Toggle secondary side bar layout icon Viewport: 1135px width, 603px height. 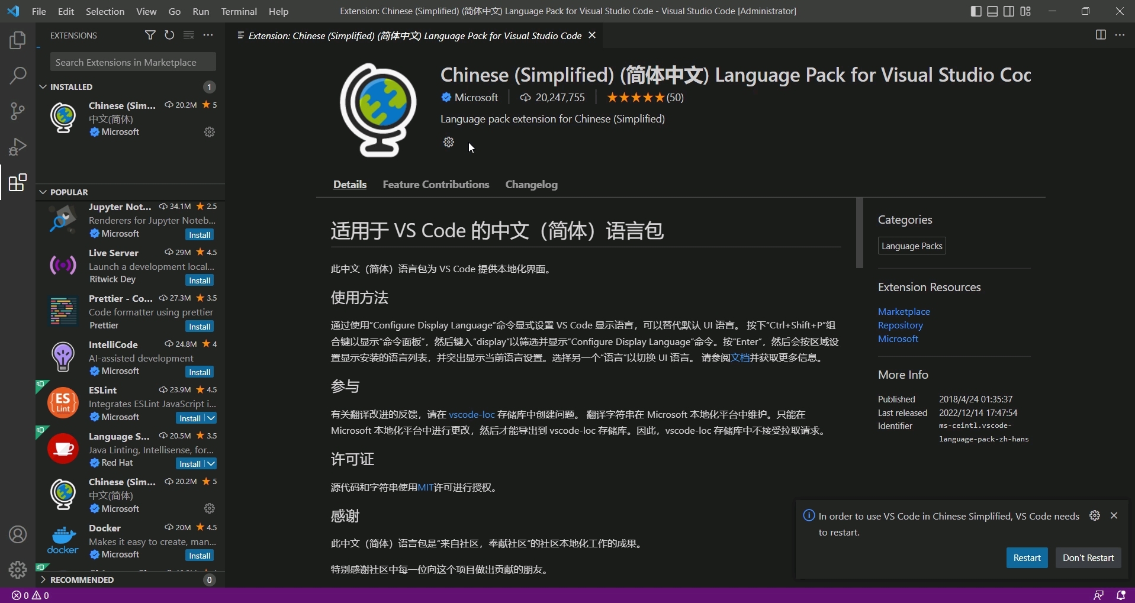point(1009,11)
